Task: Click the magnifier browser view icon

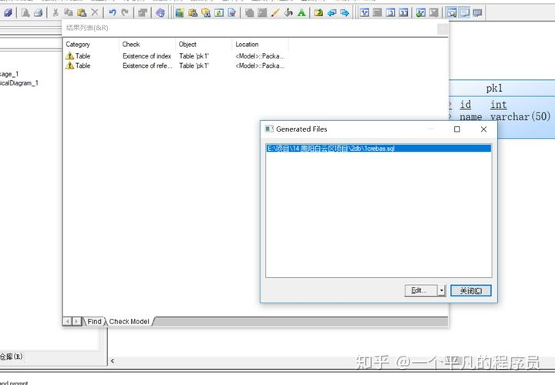Action: click(x=451, y=13)
